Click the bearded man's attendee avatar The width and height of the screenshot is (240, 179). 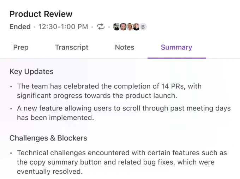click(123, 27)
